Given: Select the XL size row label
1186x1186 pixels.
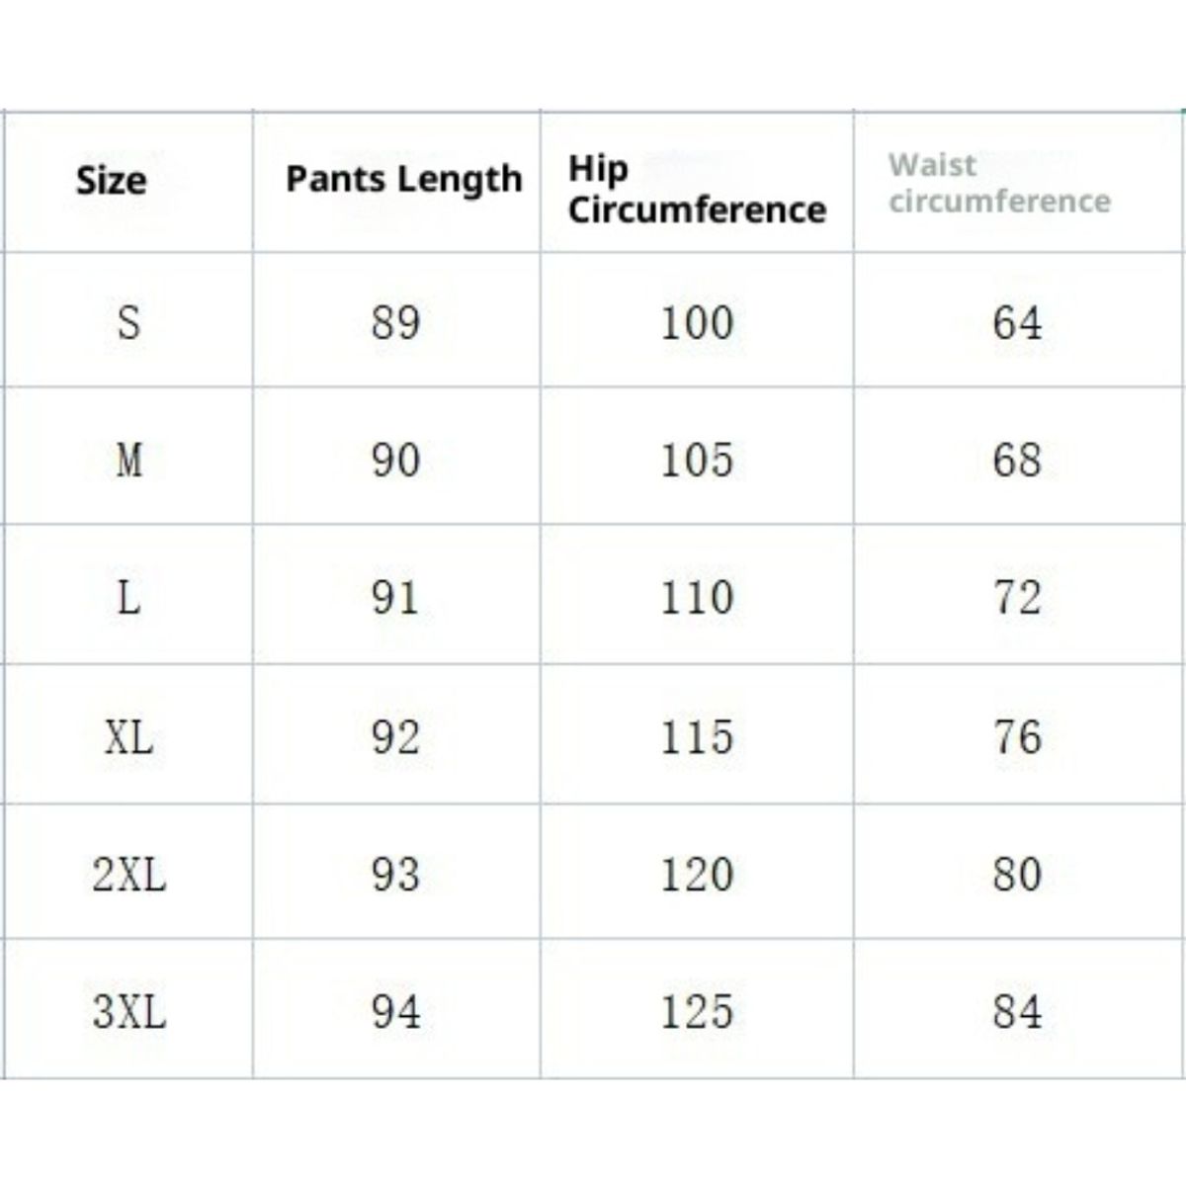Looking at the screenshot, I should [129, 736].
